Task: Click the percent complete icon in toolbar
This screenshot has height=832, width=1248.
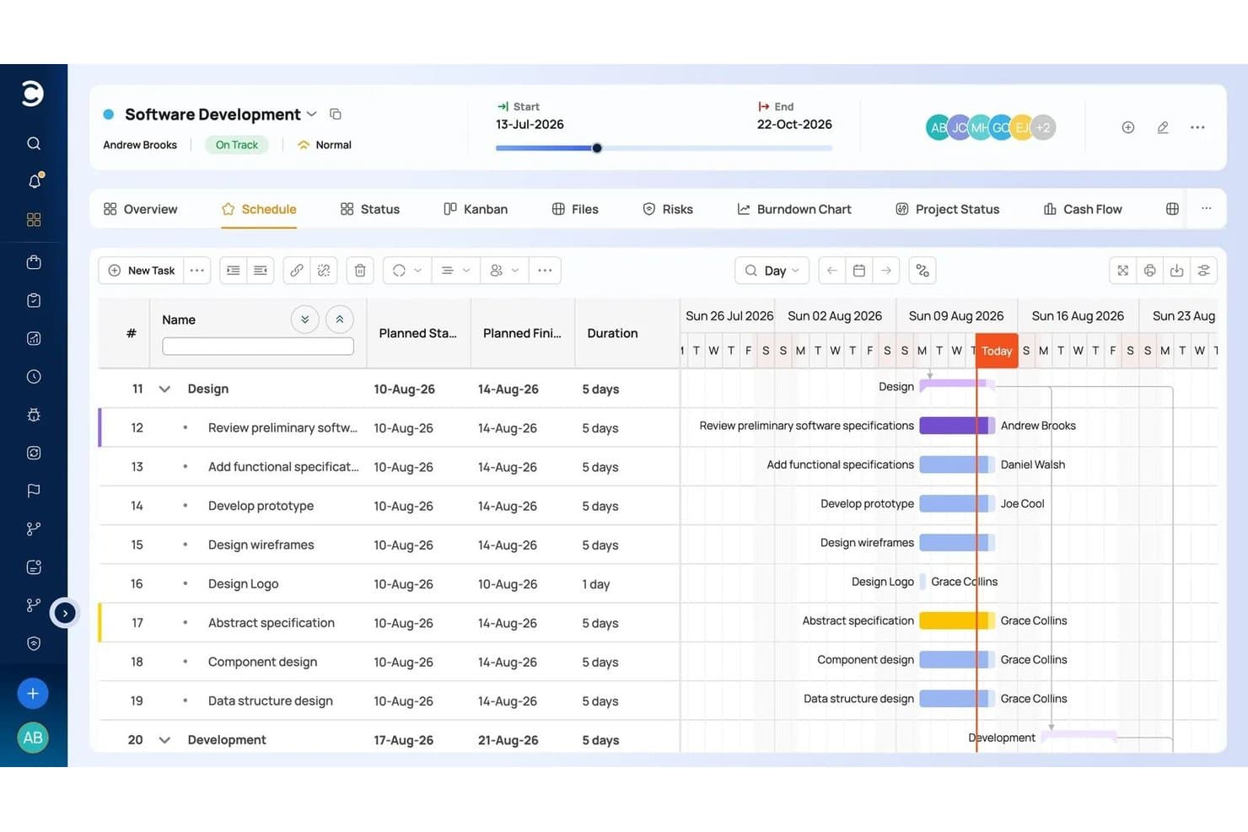Action: pyautogui.click(x=923, y=271)
